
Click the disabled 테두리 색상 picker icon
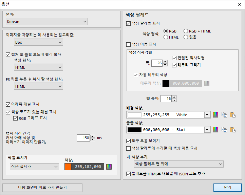coord(207,84)
